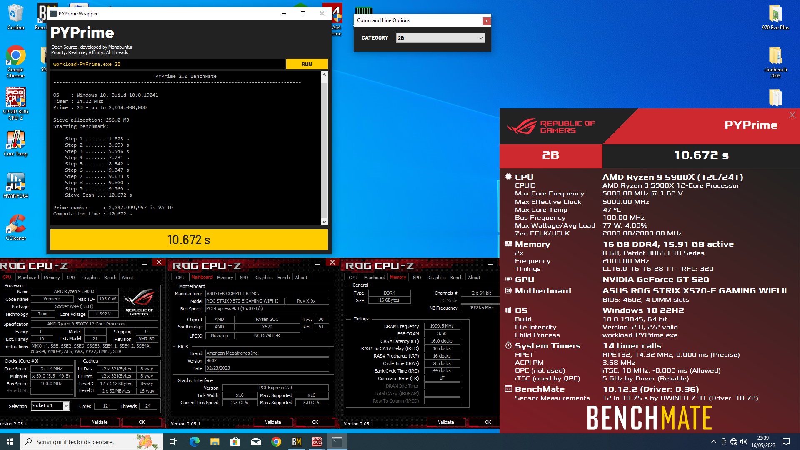Image resolution: width=800 pixels, height=450 pixels.
Task: Open the Socket #1 selection dropdown
Action: pyautogui.click(x=50, y=406)
